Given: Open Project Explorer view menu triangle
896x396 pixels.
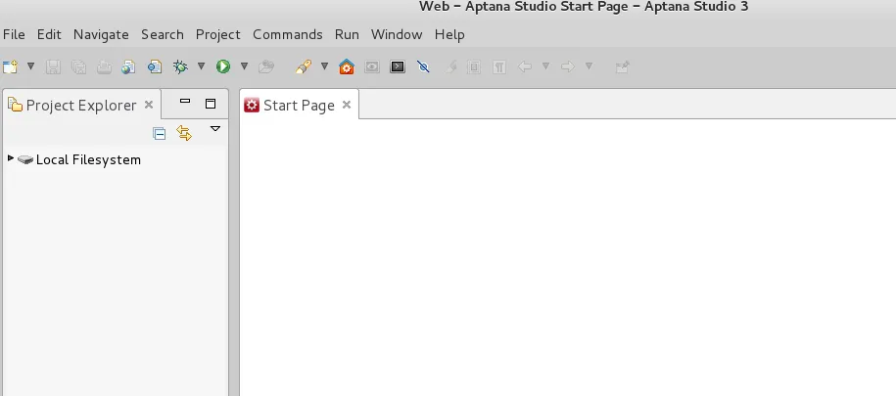Looking at the screenshot, I should (x=215, y=129).
